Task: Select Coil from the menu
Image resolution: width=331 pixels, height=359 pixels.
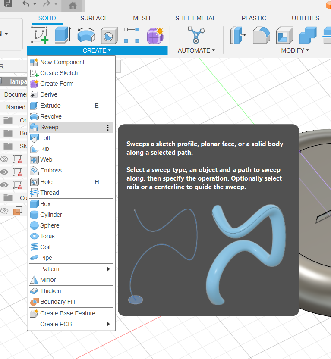Action: click(x=71, y=247)
